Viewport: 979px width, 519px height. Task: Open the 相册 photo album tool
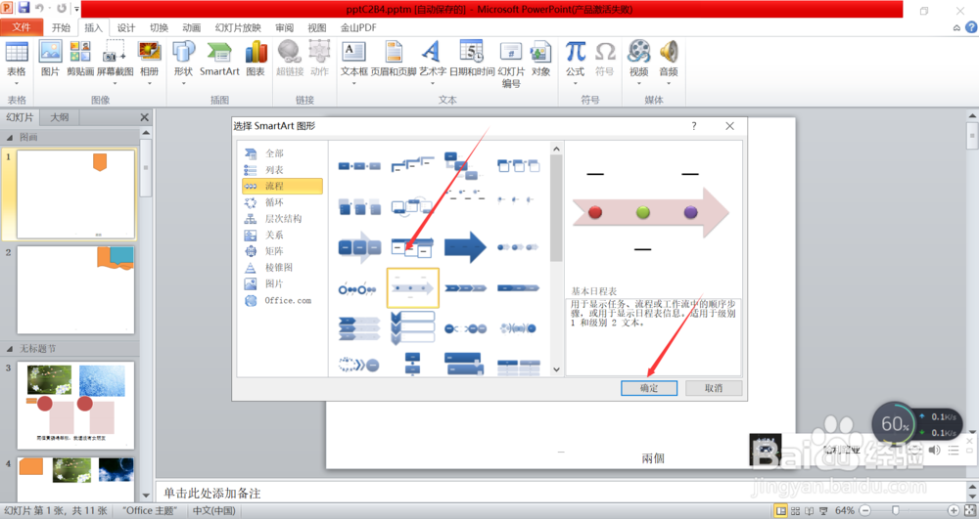pos(149,61)
